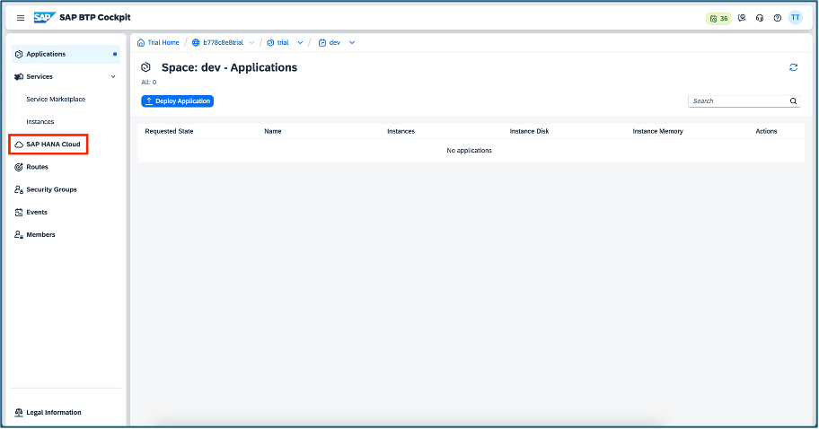
Task: Click the space page header icon
Action: point(145,67)
